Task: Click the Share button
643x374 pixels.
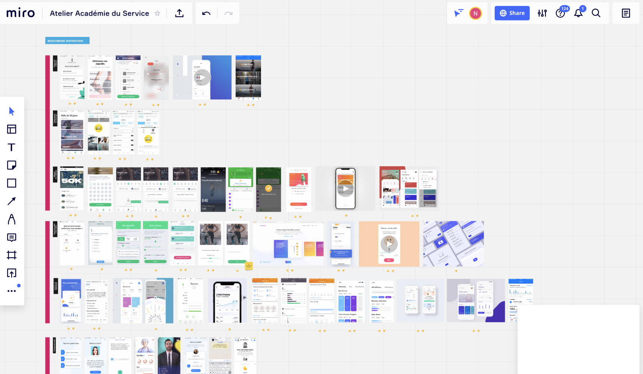Action: (x=512, y=13)
